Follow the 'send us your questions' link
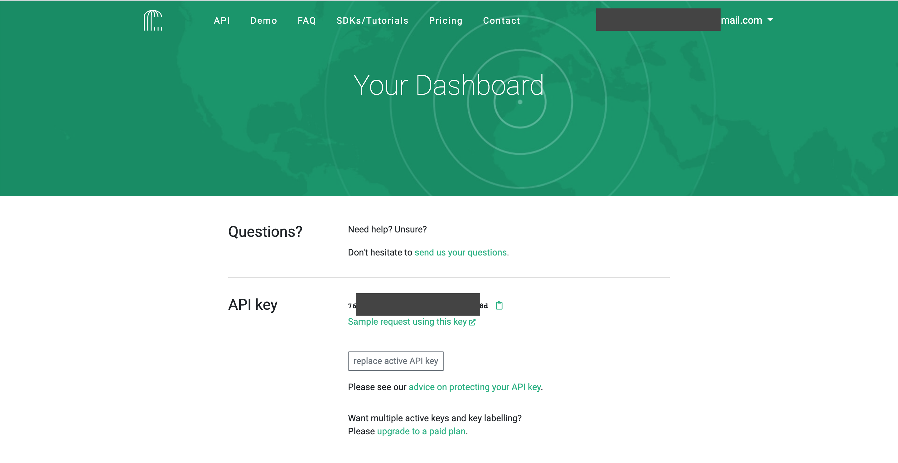This screenshot has height=463, width=898. tap(460, 252)
